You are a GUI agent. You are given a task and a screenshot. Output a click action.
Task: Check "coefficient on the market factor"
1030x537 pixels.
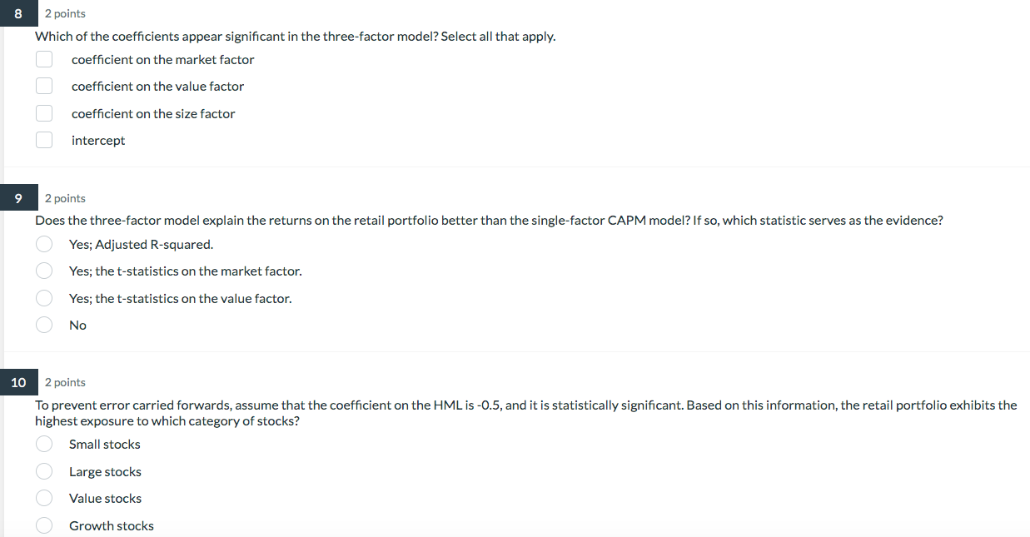point(43,58)
